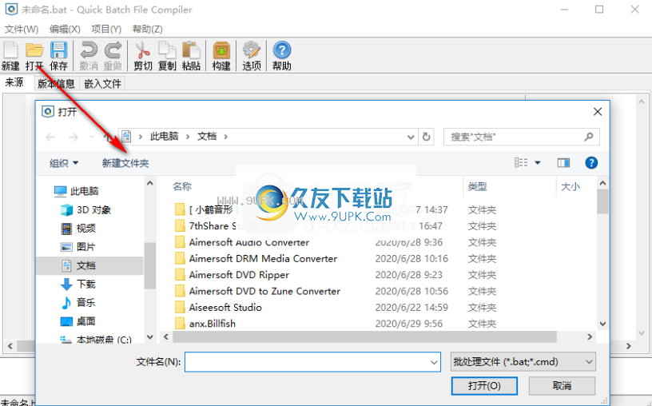Sort by 大小 column header
Image resolution: width=652 pixels, height=406 pixels.
tap(570, 186)
